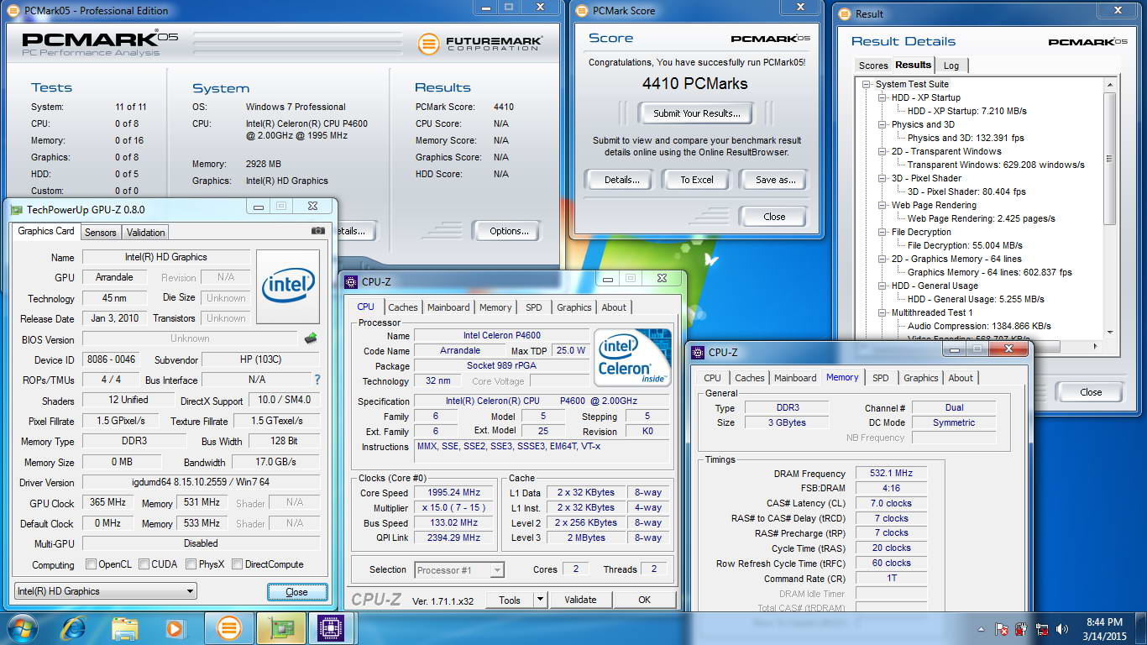Click the Intel Celeron inside logo in CPU-Z
Image resolution: width=1147 pixels, height=645 pixels.
[632, 358]
